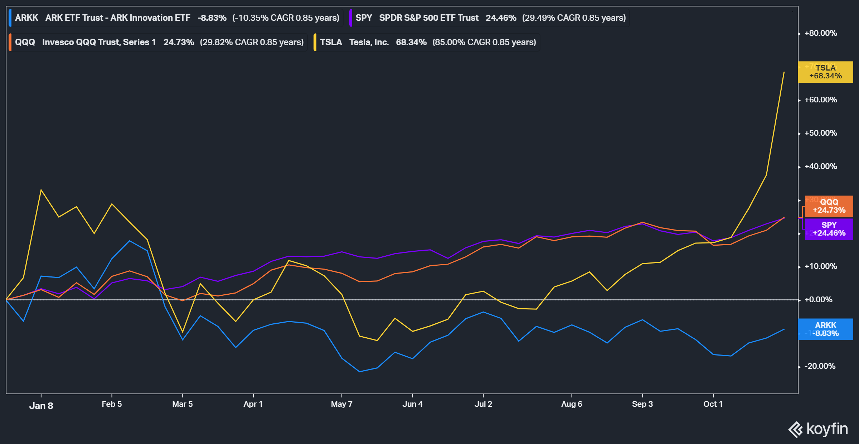859x444 pixels.
Task: Click the Oct 1 date axis label
Action: click(x=713, y=404)
